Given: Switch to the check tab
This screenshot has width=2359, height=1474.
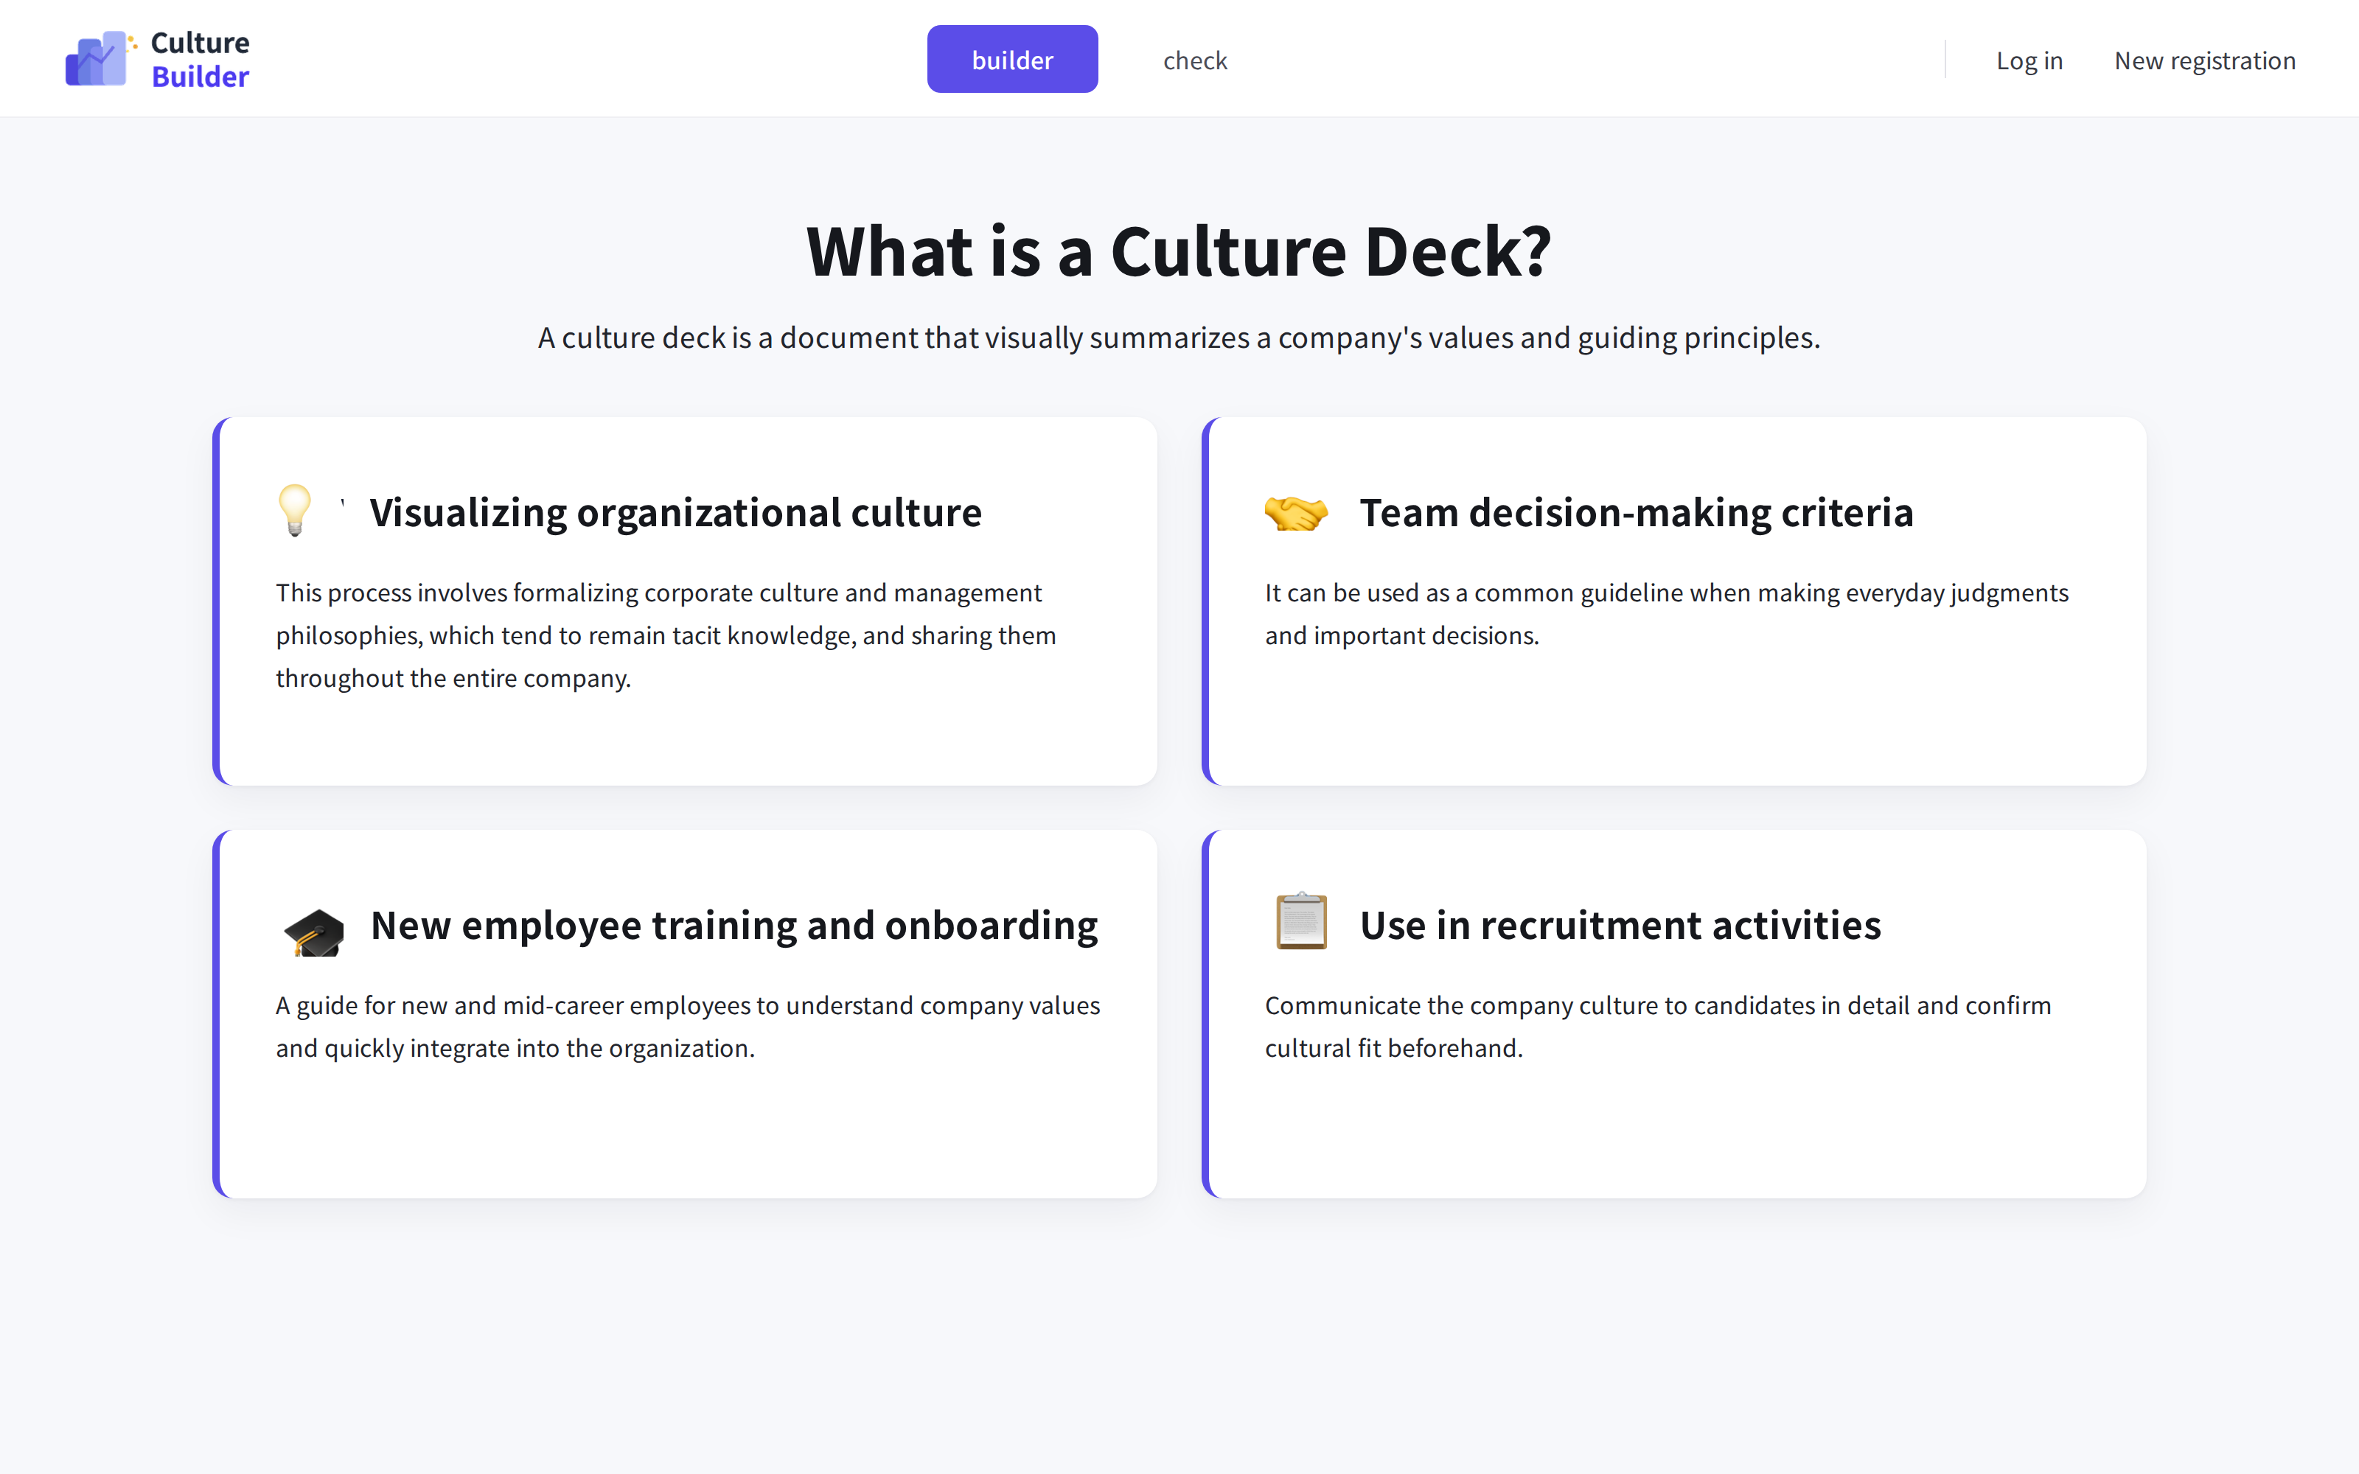Looking at the screenshot, I should click(x=1195, y=60).
